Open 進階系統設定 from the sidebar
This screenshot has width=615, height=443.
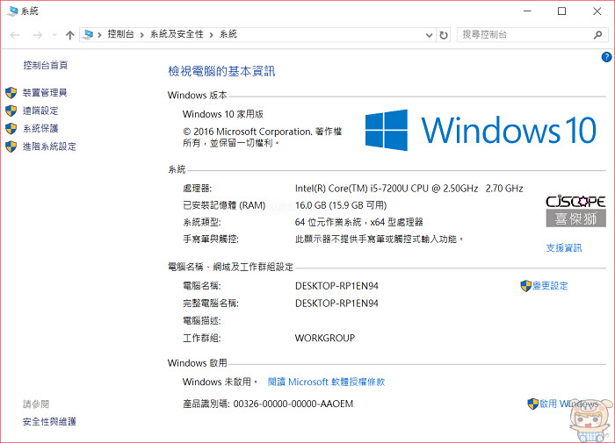(49, 146)
